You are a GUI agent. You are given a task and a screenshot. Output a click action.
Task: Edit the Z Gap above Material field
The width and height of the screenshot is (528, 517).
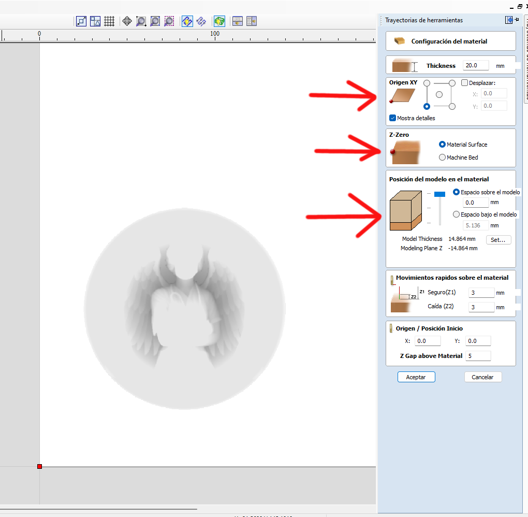point(478,356)
